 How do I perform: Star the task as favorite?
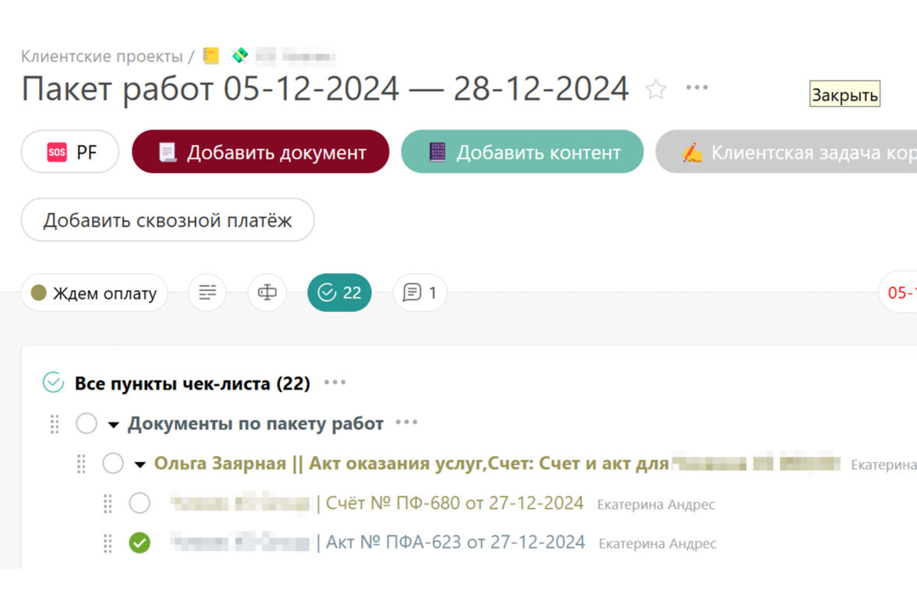(656, 90)
